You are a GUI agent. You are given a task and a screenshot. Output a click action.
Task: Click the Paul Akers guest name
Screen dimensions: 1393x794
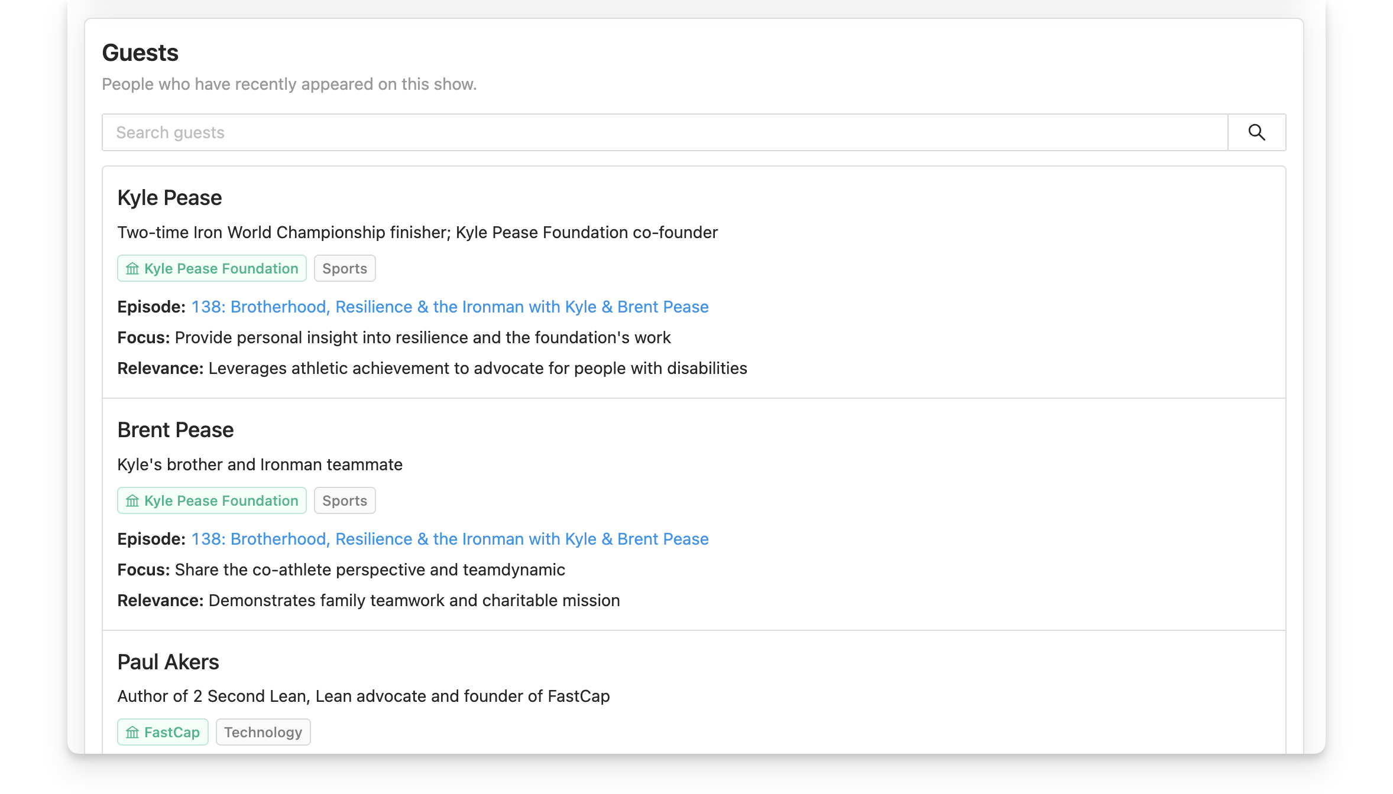tap(168, 662)
